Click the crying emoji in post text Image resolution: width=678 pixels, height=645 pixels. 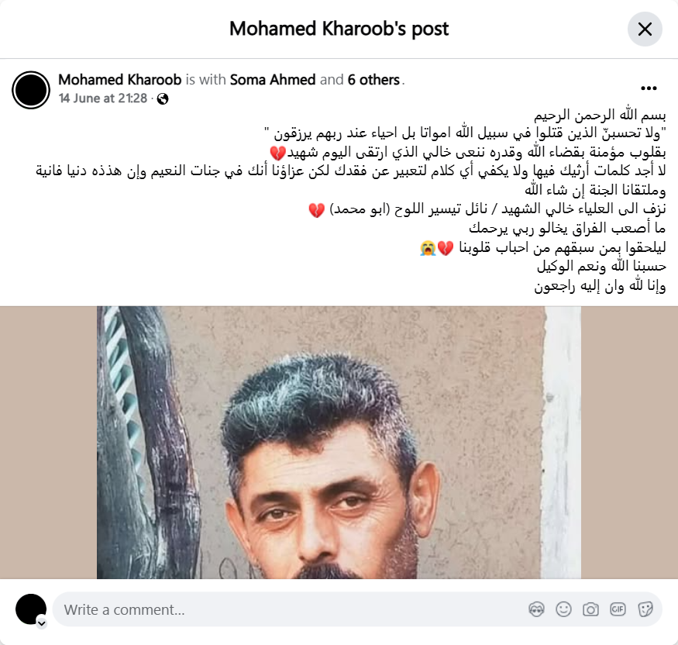(428, 248)
